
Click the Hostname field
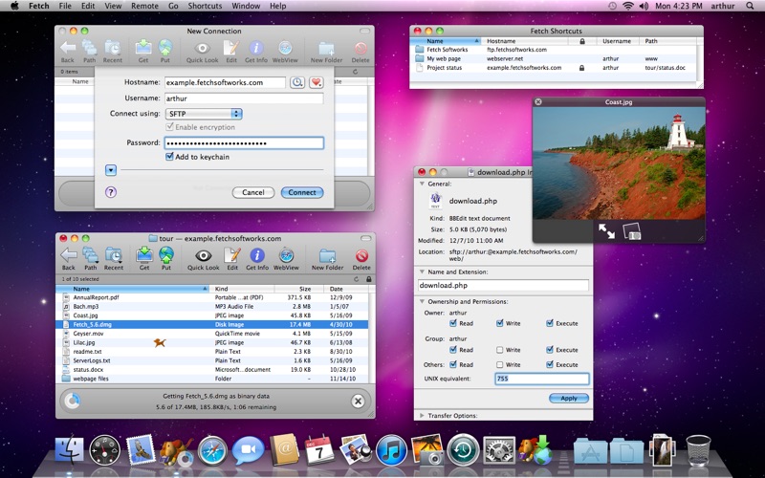pos(225,82)
